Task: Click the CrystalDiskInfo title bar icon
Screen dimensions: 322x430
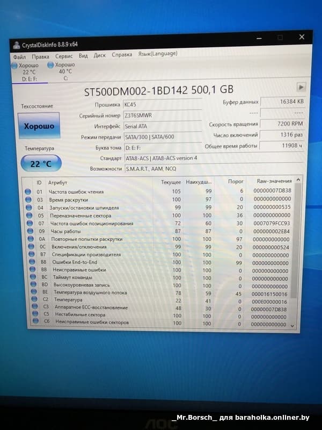Action: pos(16,45)
